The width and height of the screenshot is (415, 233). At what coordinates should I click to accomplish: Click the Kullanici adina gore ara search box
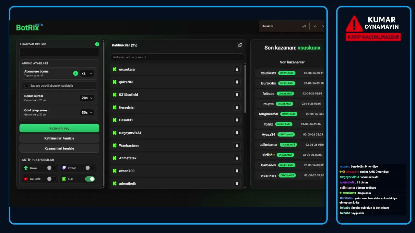click(x=177, y=57)
